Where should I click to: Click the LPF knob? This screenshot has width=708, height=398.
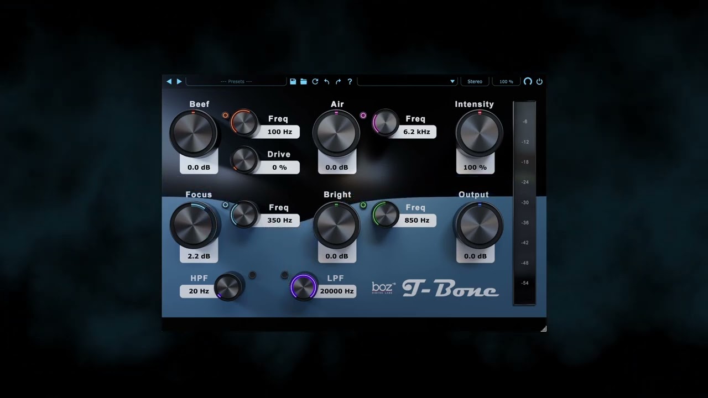[x=304, y=286]
